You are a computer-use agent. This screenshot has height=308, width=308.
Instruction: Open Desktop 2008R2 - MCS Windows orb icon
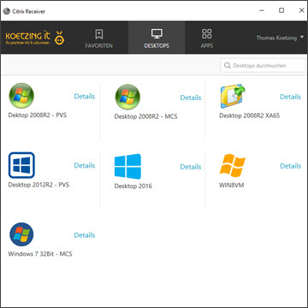(x=127, y=97)
